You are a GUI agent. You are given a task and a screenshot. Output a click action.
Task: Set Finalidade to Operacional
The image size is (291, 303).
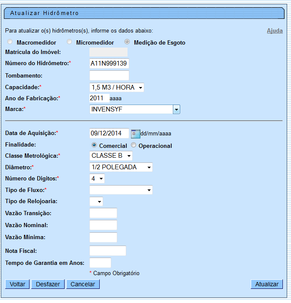(x=134, y=145)
